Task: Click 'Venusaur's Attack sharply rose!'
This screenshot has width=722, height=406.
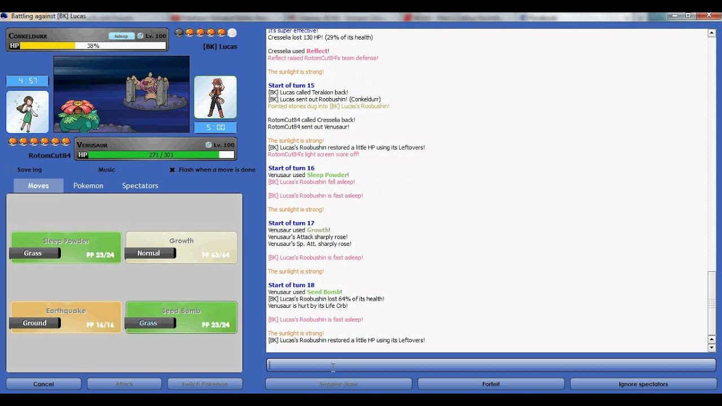Action: 308,237
